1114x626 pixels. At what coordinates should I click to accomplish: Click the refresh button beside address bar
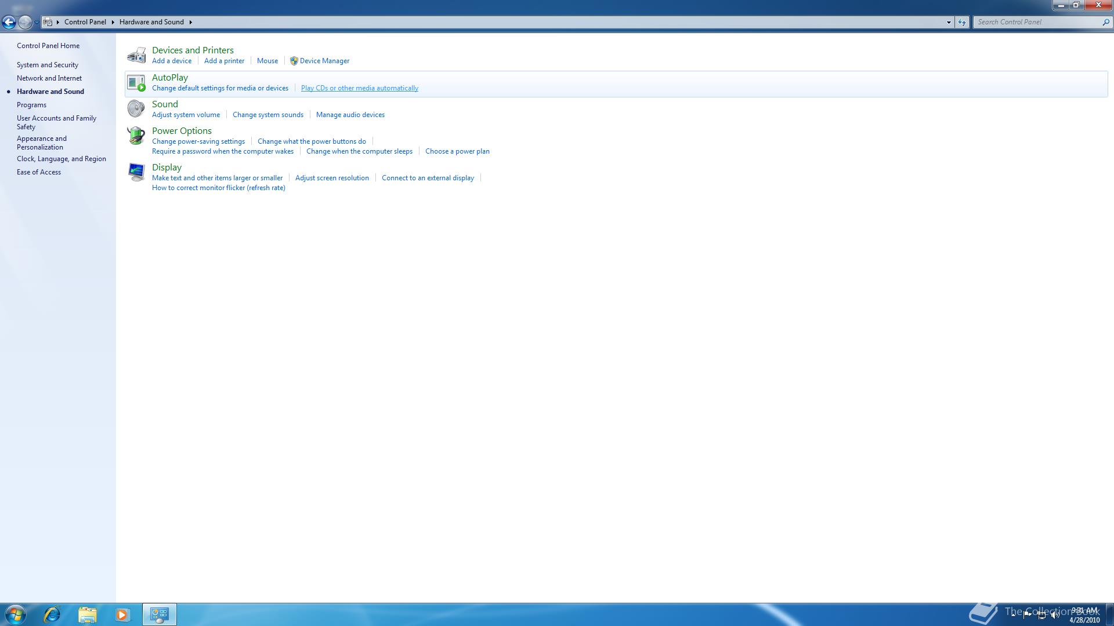tap(962, 22)
